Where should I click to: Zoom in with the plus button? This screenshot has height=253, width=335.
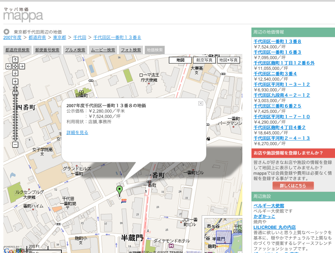pos(15,81)
